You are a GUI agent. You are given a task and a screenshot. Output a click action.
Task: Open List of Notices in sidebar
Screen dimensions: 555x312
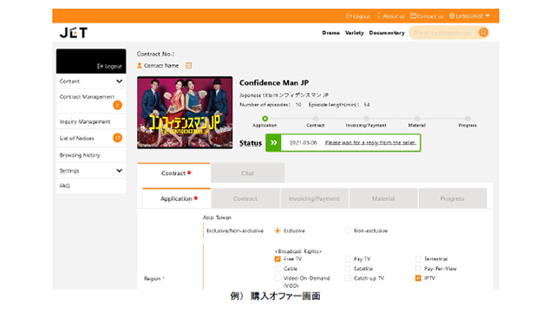[91, 138]
